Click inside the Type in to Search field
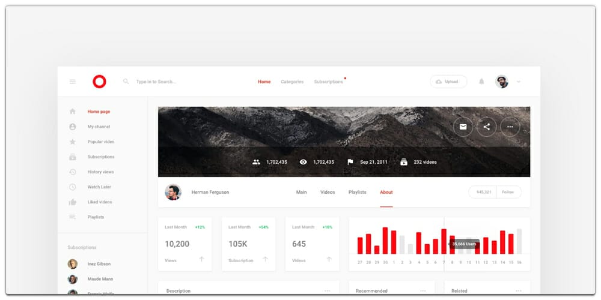This screenshot has width=601, height=300. tap(156, 82)
